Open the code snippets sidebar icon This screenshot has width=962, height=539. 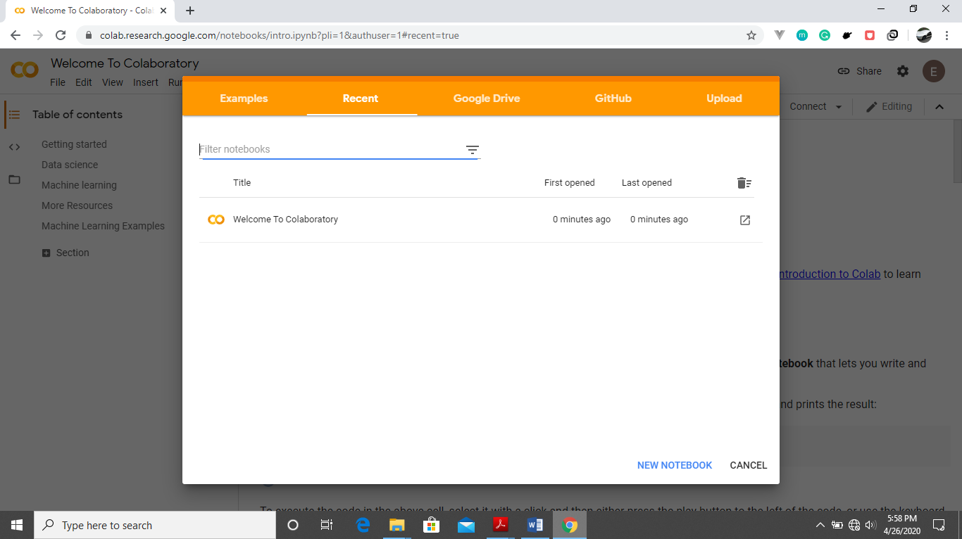(14, 147)
